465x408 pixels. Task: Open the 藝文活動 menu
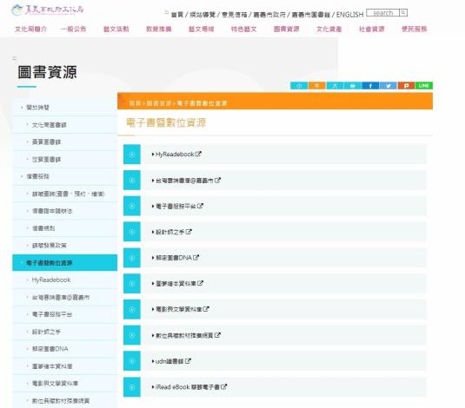tap(116, 29)
